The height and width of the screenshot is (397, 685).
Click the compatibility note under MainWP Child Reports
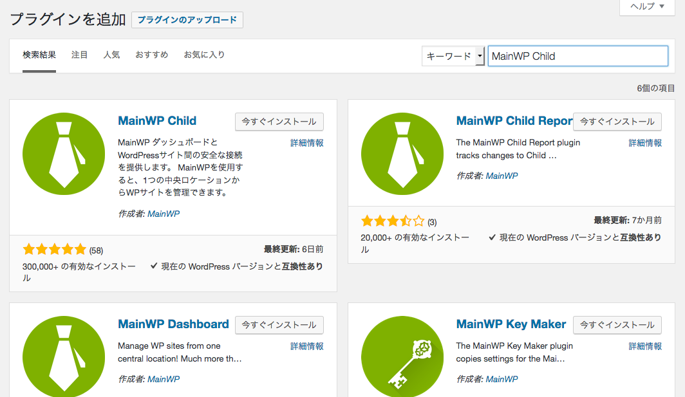(575, 237)
